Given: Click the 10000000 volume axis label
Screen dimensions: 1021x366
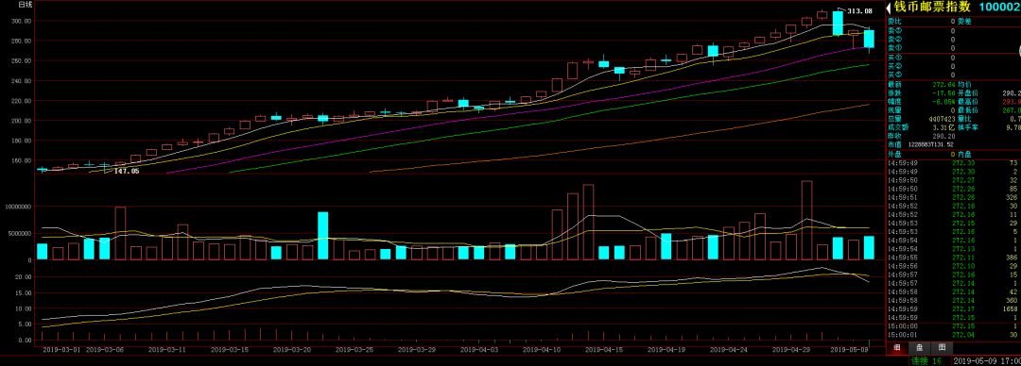Looking at the screenshot, I should click(x=18, y=206).
